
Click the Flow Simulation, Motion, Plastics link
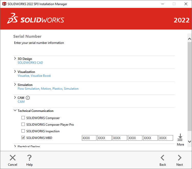tap(40, 89)
